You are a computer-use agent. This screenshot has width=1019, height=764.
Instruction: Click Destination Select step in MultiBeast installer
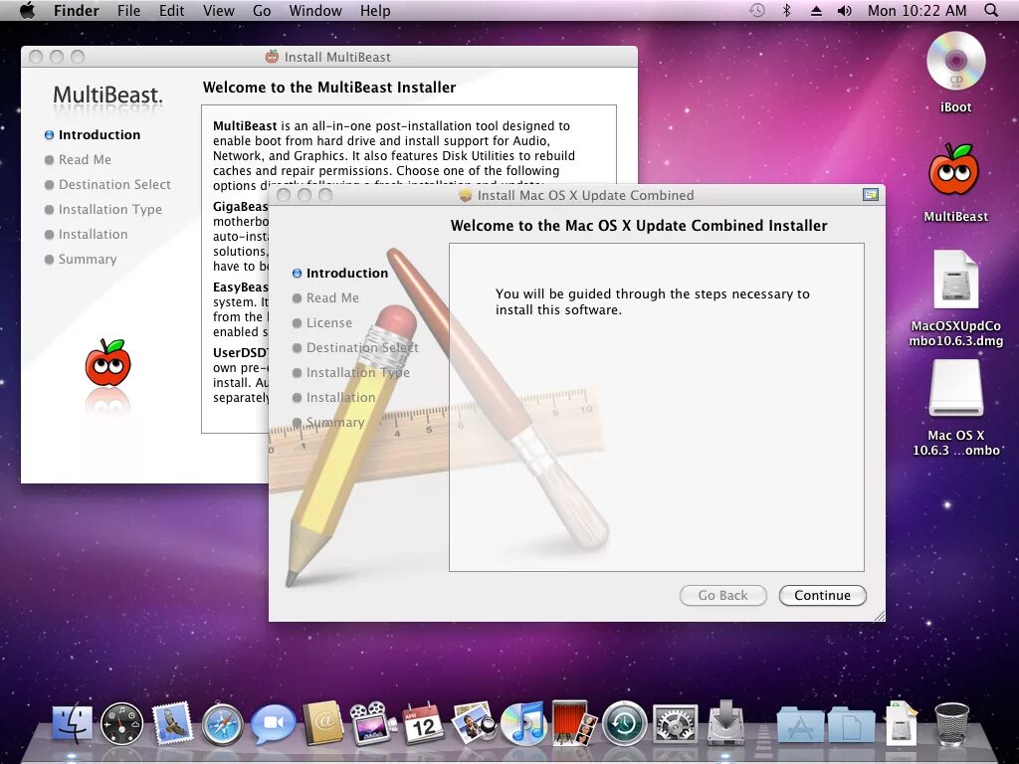tap(107, 184)
